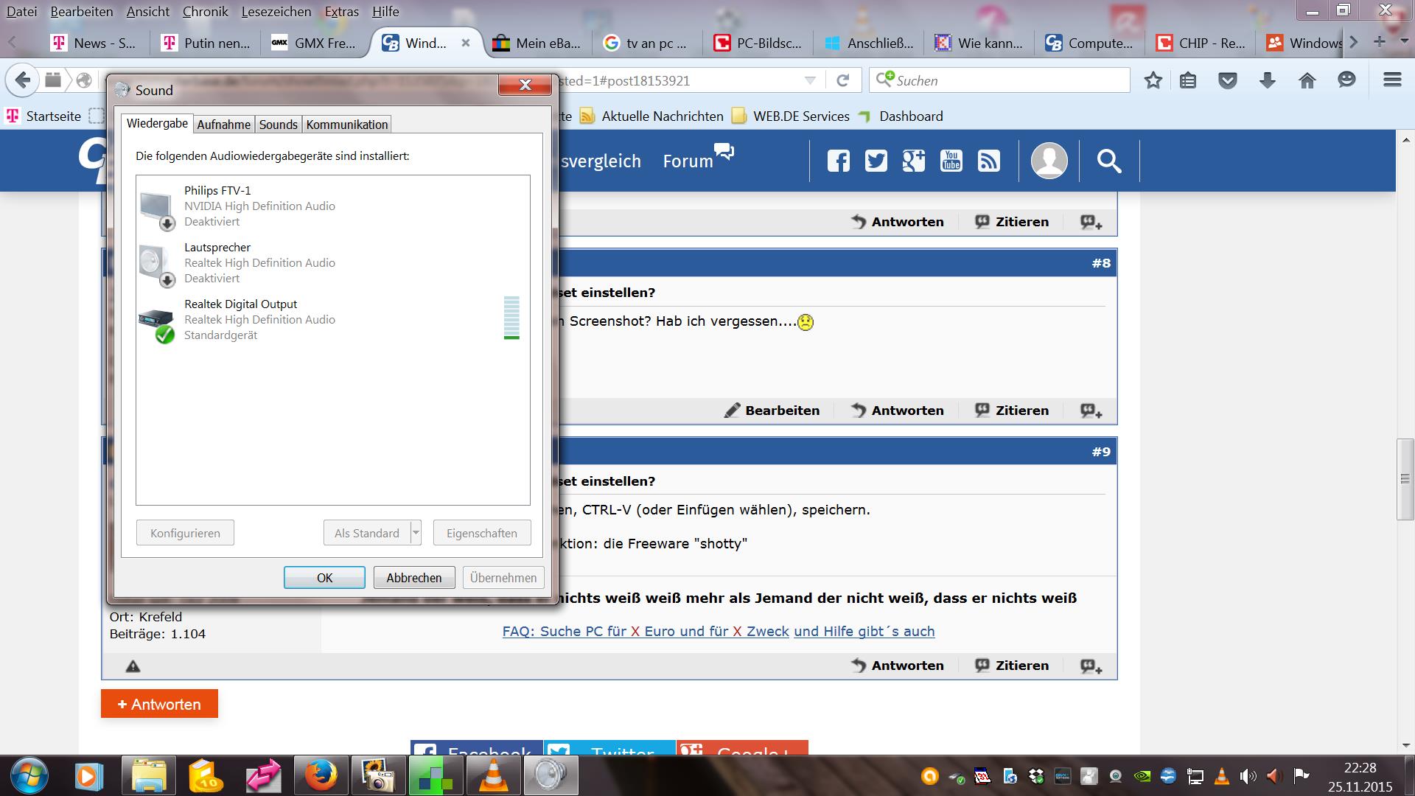Screen dimensions: 1415x796
Task: Click the Firefox home icon
Action: pyautogui.click(x=1307, y=80)
